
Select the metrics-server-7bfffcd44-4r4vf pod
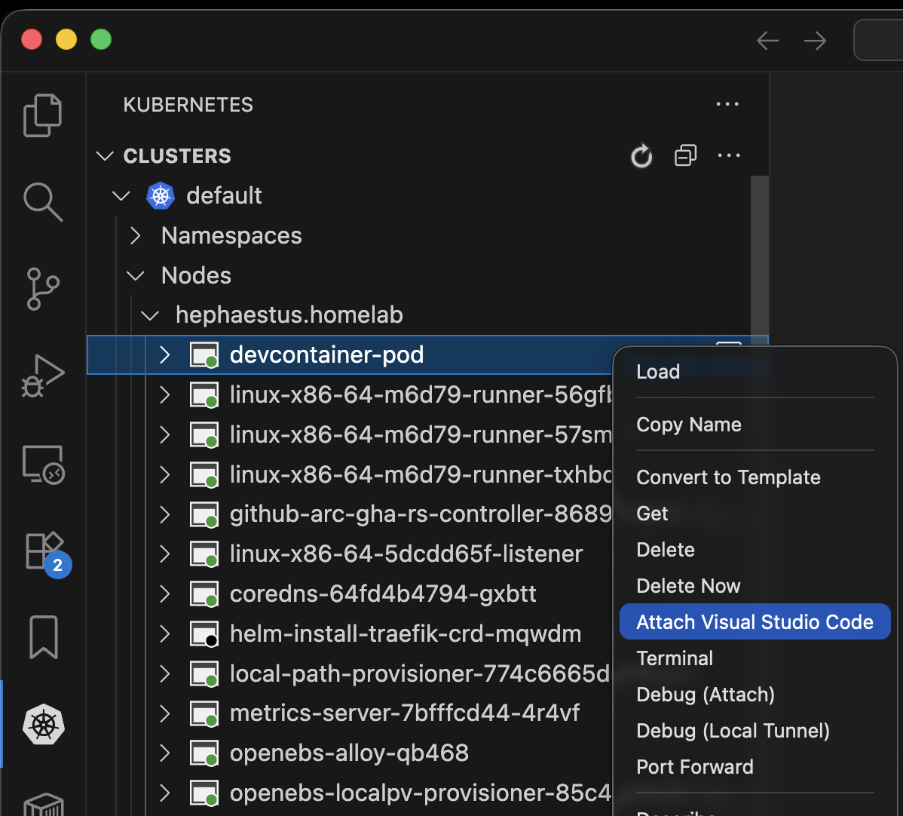tap(404, 713)
